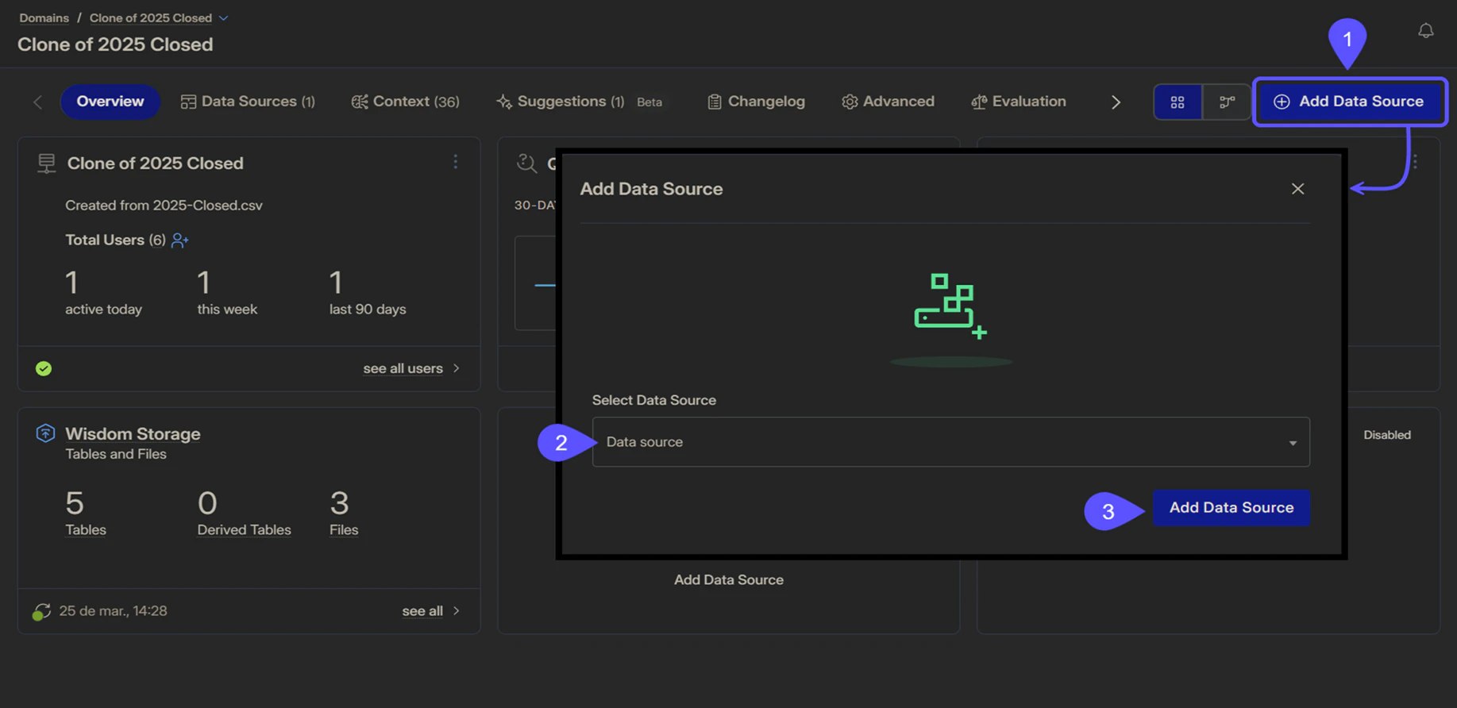The width and height of the screenshot is (1457, 708).
Task: Open Clone of 2025 Closed card options menu
Action: coord(455,162)
